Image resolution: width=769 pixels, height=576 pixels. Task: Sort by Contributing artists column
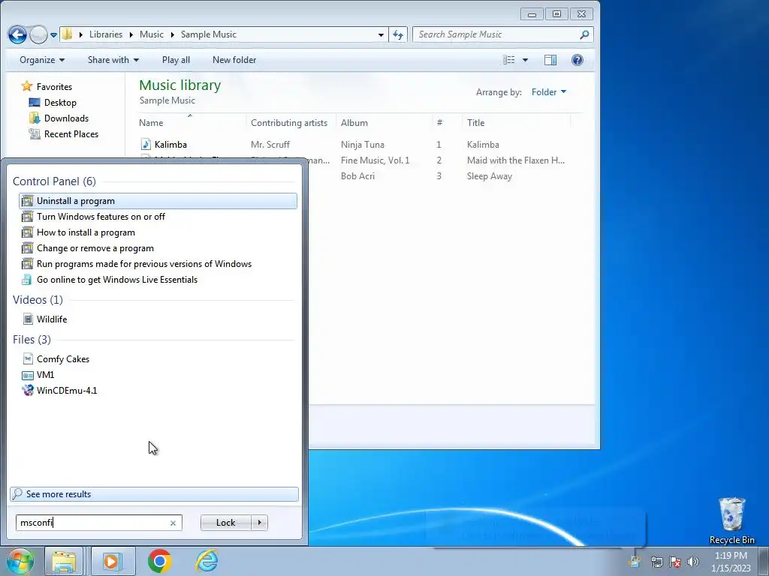[x=291, y=122]
